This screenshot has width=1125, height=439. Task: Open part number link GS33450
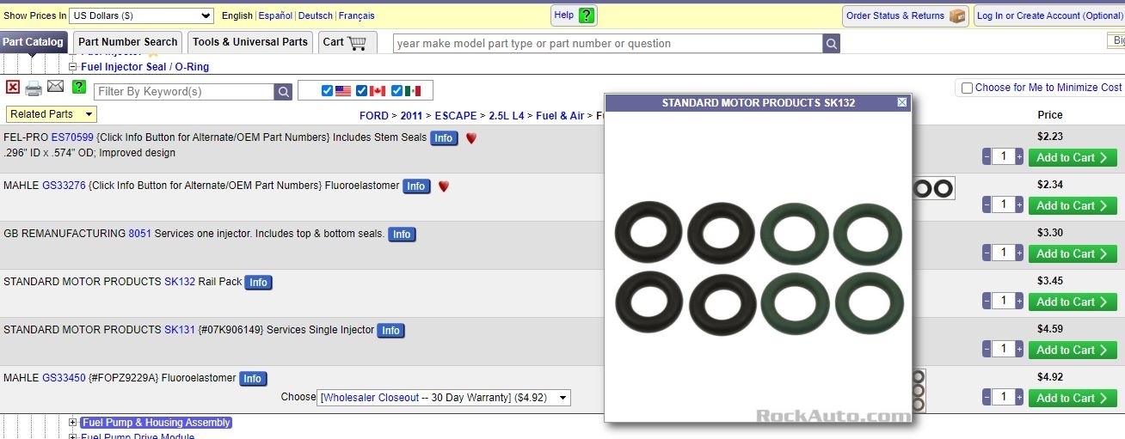tap(64, 378)
